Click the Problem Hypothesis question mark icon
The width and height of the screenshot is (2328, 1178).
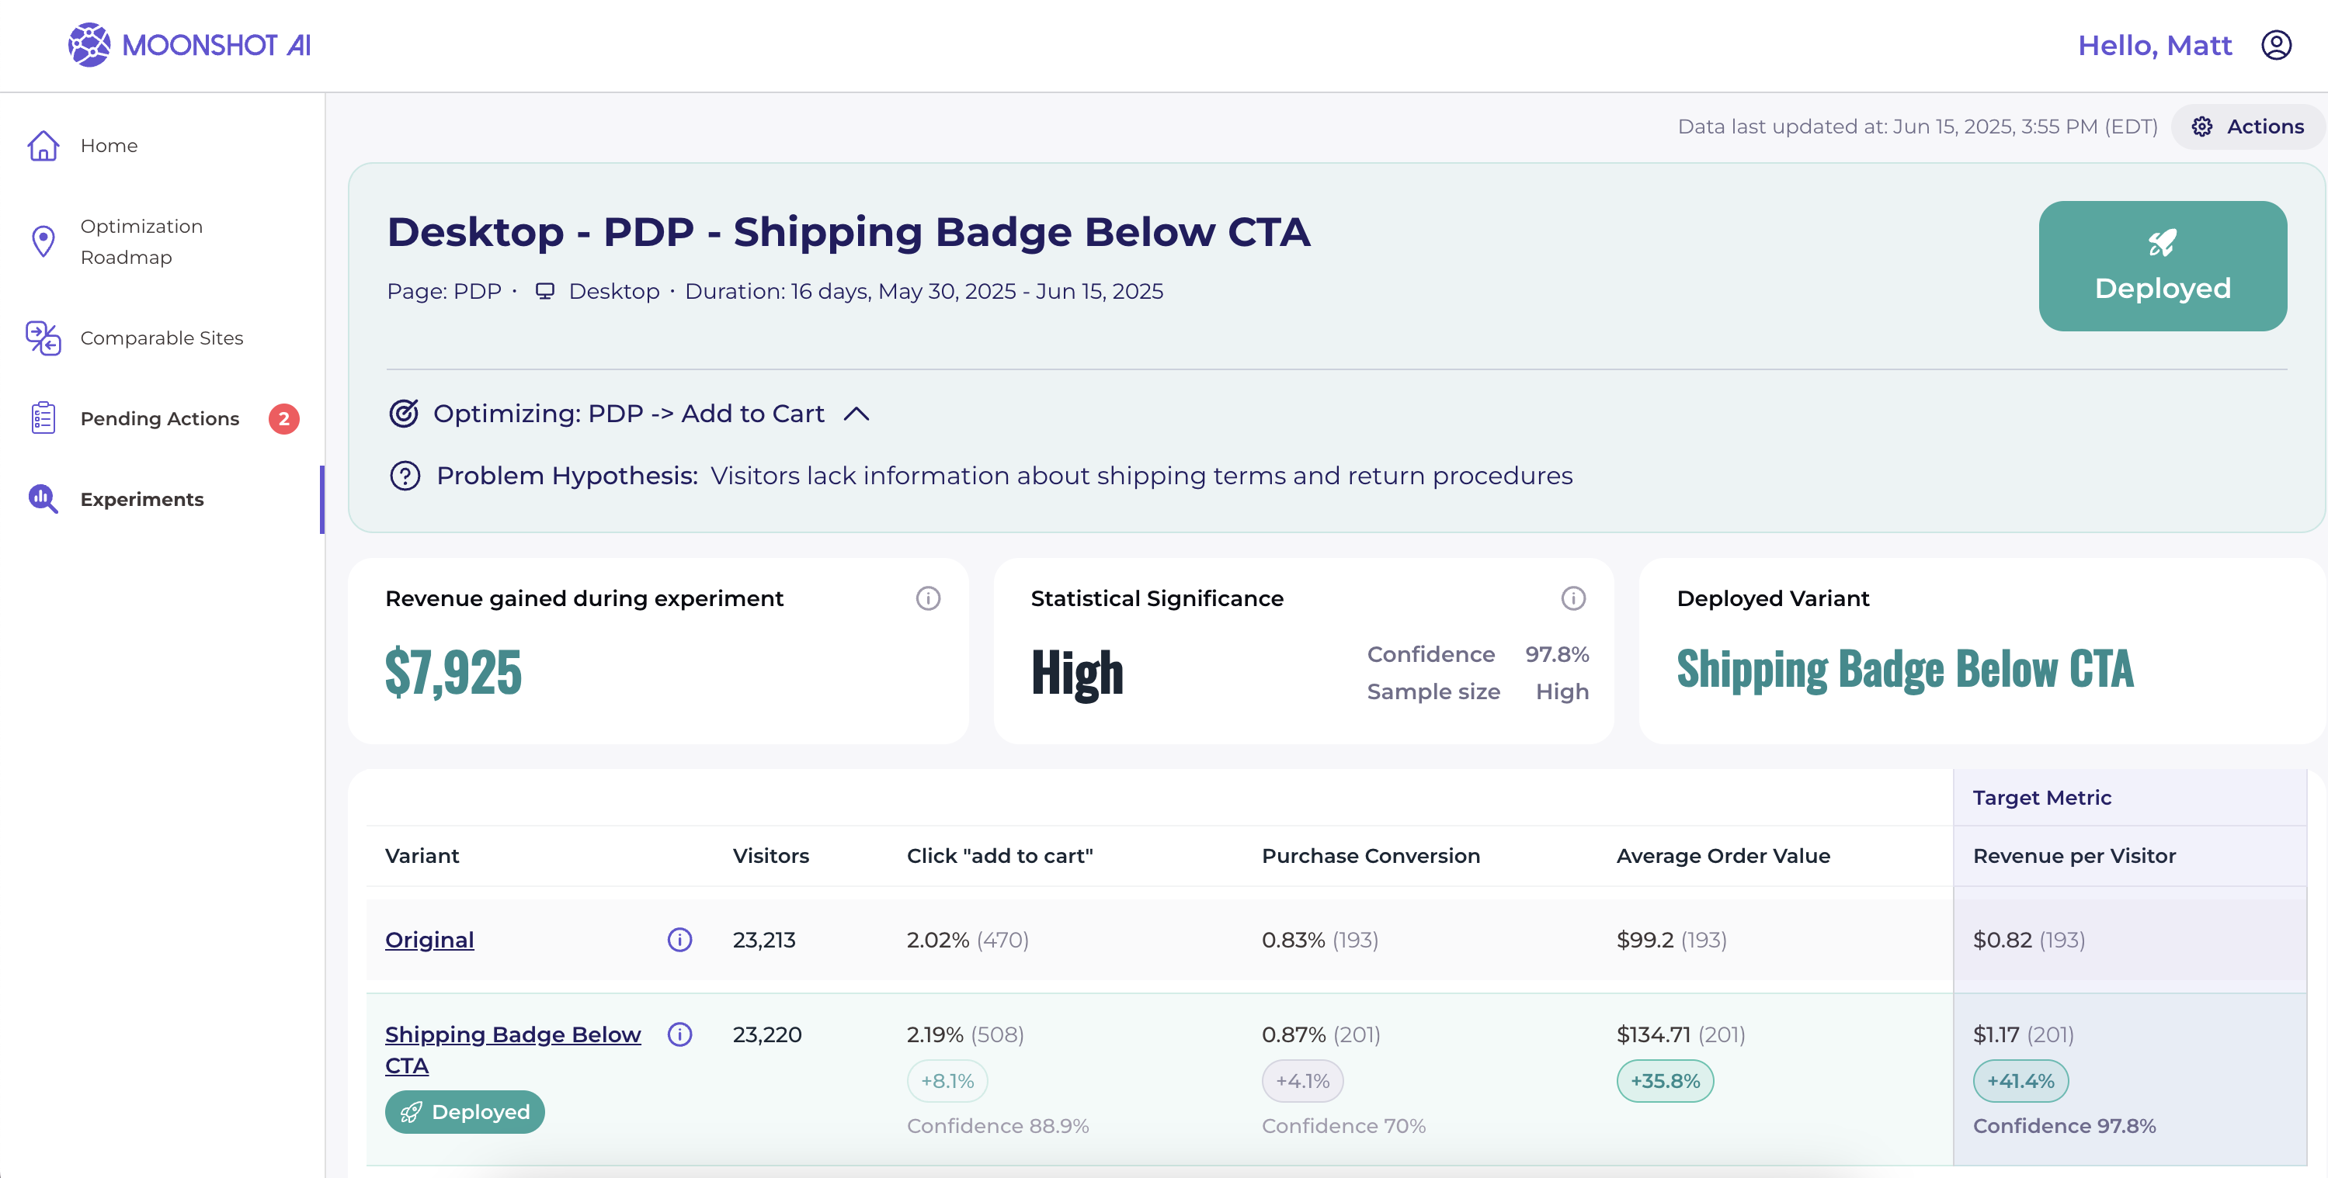point(405,475)
